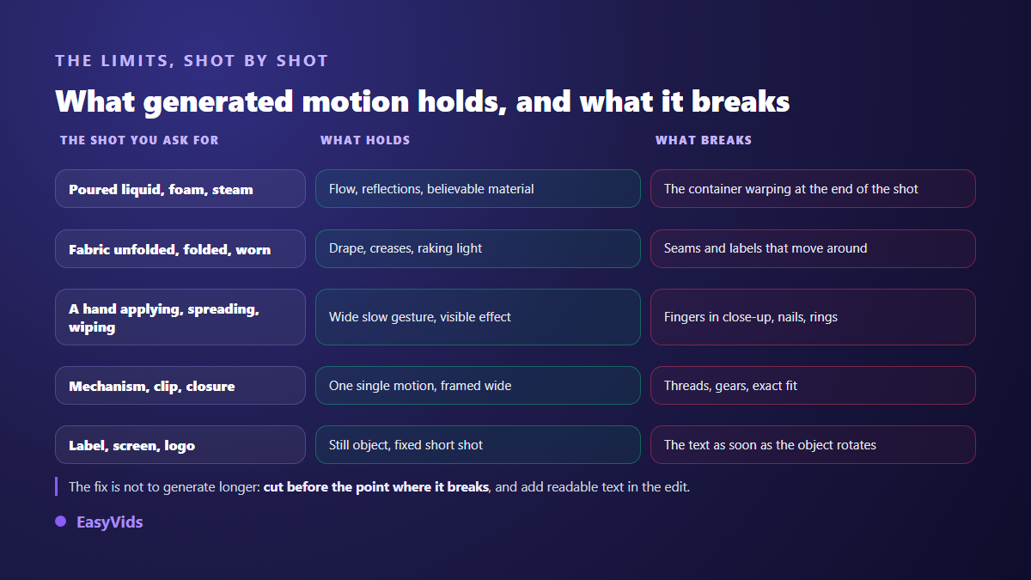1031x580 pixels.
Task: Select the 'Poured liquid, foam, steam' cell
Action: [180, 189]
